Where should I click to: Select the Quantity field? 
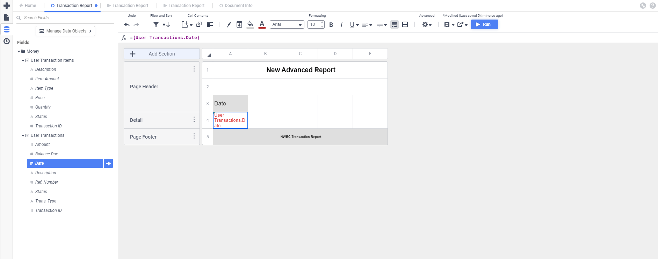tap(43, 107)
